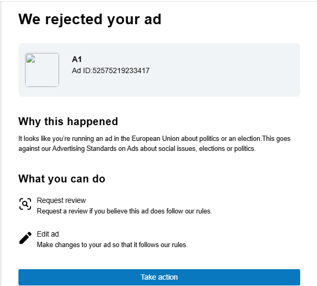Viewport: 317px width, 286px height.
Task: Select the Request review option label
Action: (x=61, y=200)
